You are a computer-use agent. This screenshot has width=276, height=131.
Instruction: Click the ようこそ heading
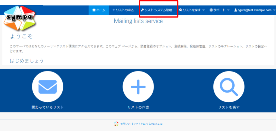tap(21, 36)
